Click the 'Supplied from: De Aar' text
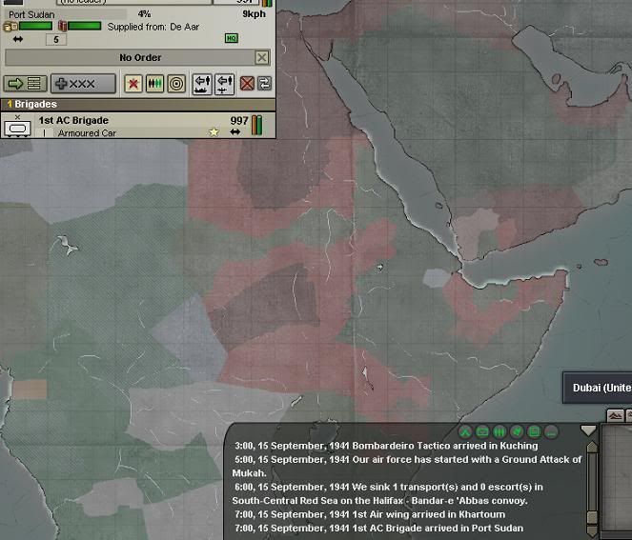Image resolution: width=632 pixels, height=540 pixels. [x=153, y=27]
